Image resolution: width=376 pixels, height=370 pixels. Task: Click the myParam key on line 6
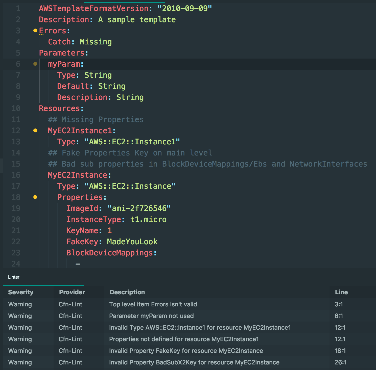(x=64, y=64)
